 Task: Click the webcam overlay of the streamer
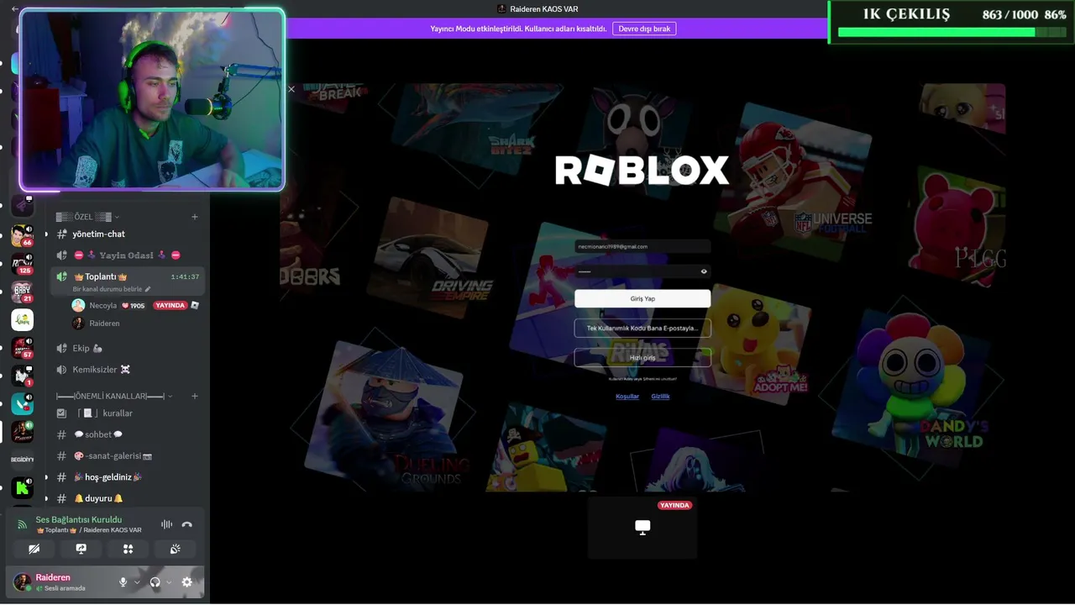click(152, 99)
